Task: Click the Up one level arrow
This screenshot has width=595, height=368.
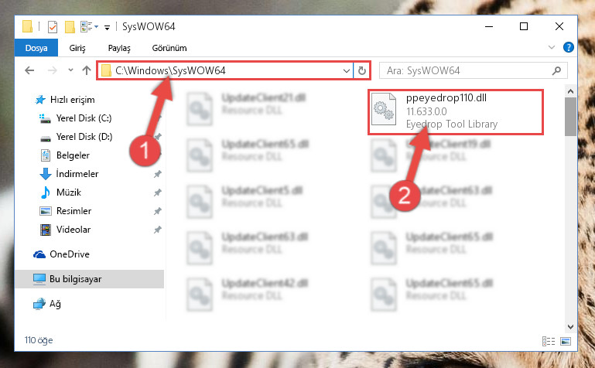Action: (x=87, y=70)
